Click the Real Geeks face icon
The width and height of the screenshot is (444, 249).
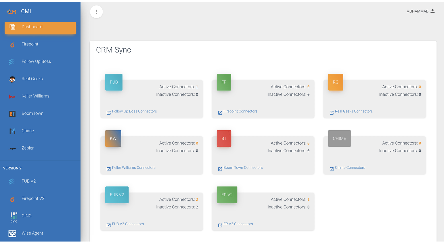(x=12, y=79)
